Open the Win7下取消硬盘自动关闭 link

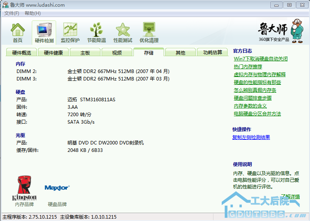[261, 59]
